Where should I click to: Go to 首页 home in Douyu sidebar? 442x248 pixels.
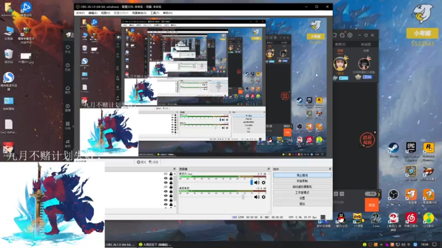pos(67,90)
